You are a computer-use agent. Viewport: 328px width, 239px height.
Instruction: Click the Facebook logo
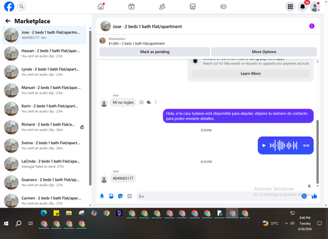tap(9, 7)
